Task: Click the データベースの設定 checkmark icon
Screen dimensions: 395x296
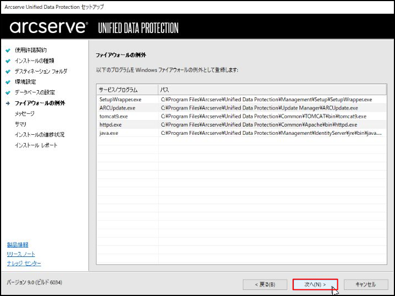Action: point(8,92)
